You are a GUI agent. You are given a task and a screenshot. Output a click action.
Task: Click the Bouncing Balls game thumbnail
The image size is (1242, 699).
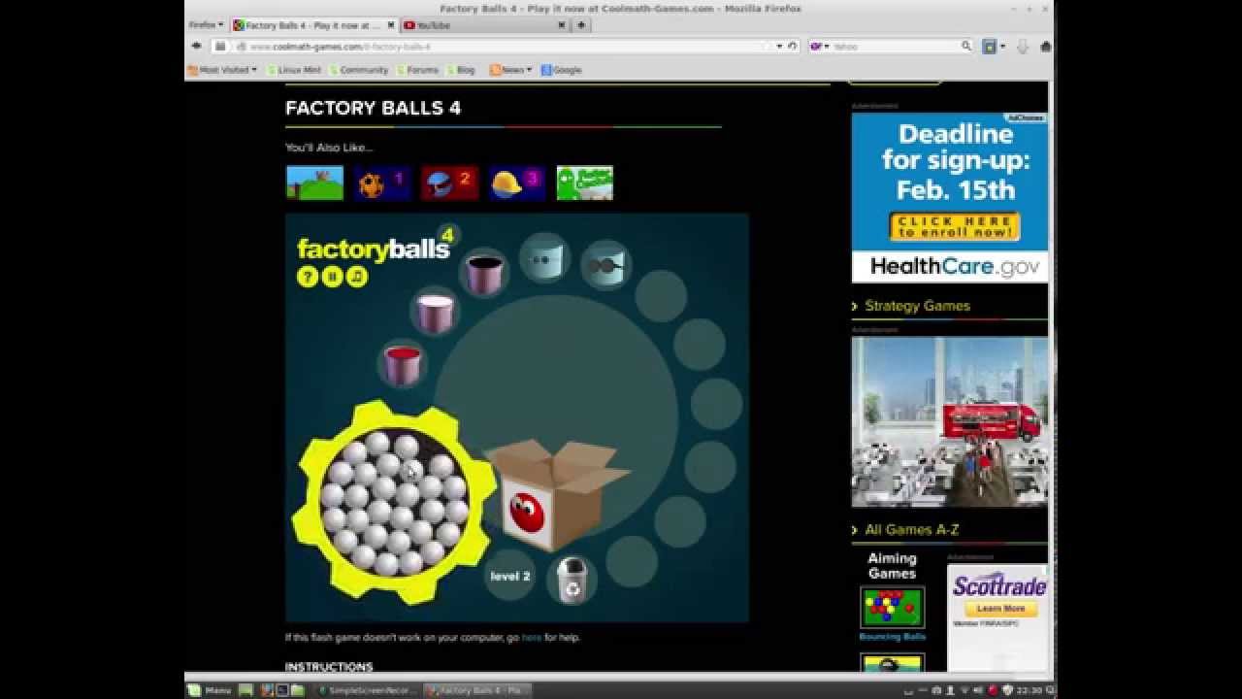click(893, 608)
